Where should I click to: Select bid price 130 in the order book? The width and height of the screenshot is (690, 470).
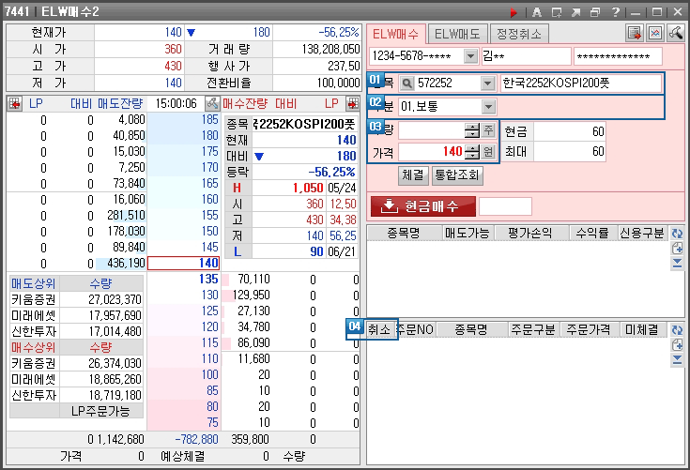183,295
